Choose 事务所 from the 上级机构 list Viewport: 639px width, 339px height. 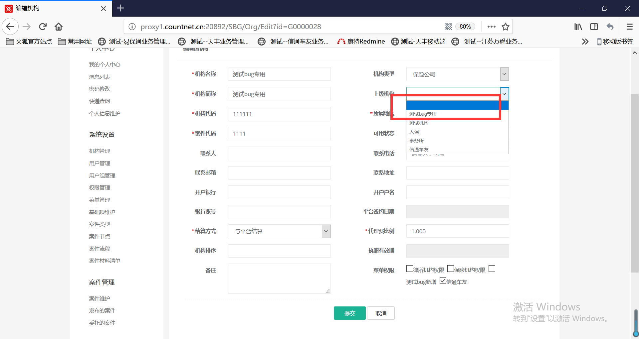457,141
